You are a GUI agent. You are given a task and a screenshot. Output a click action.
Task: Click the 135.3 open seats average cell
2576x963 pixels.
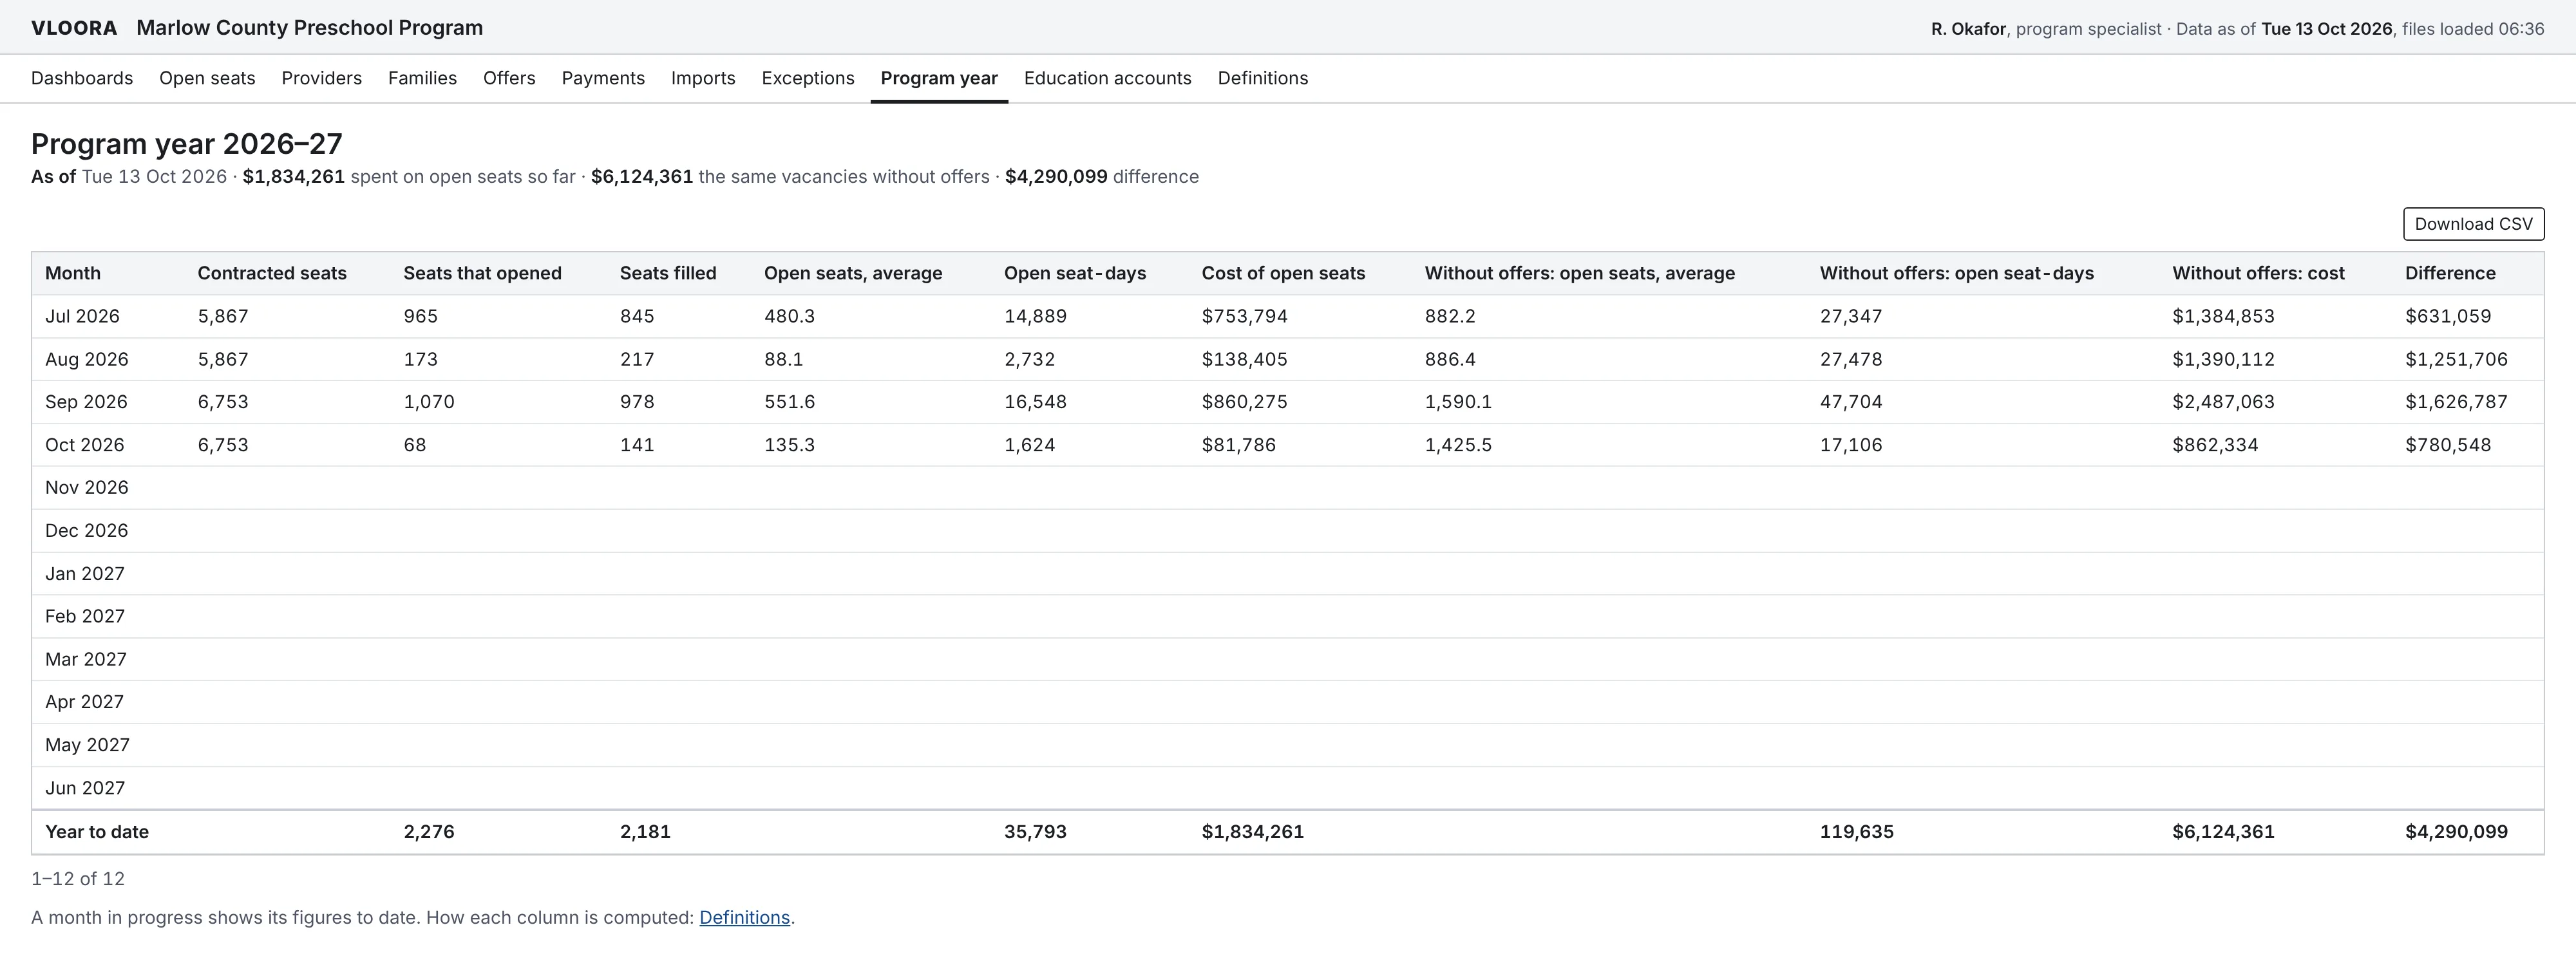pyautogui.click(x=789, y=445)
